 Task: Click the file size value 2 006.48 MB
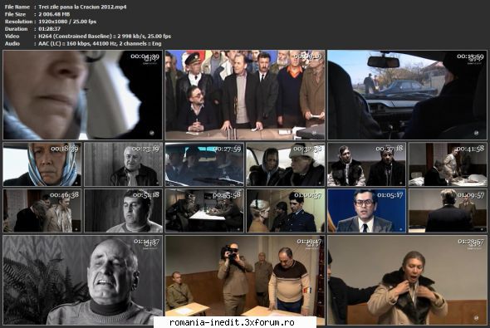tap(54, 14)
